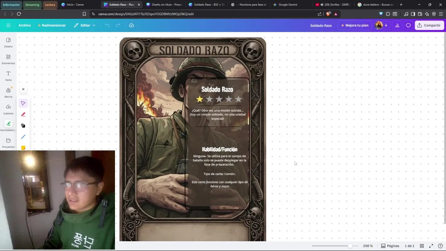Switch to dune tablero search tab
Screen dimensions: 446x251
tap(376, 5)
